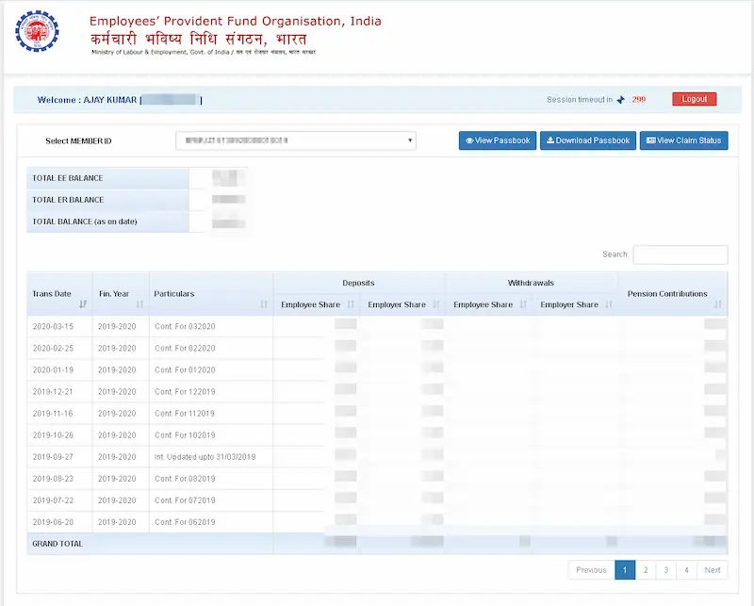Image resolution: width=754 pixels, height=606 pixels.
Task: Click 'Cont. For 062019' particulars
Action: pos(185,522)
